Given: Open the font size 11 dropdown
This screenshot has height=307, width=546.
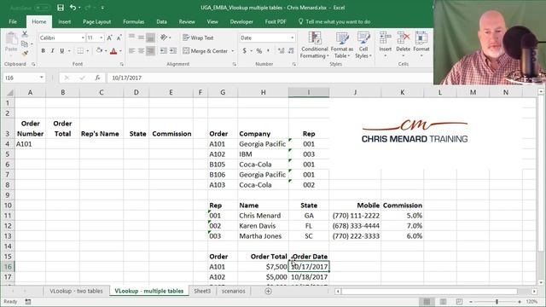Looking at the screenshot, I should (x=102, y=38).
